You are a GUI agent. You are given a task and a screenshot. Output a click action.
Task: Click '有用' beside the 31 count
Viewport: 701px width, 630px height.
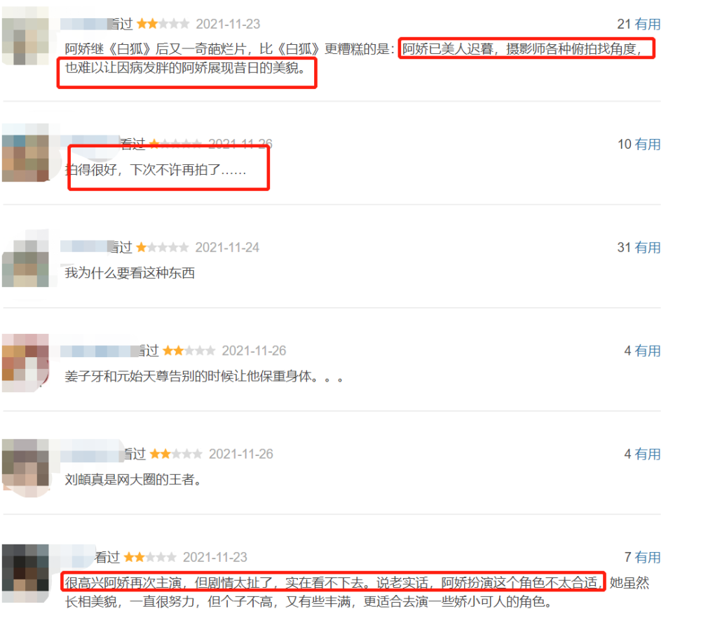coord(647,248)
